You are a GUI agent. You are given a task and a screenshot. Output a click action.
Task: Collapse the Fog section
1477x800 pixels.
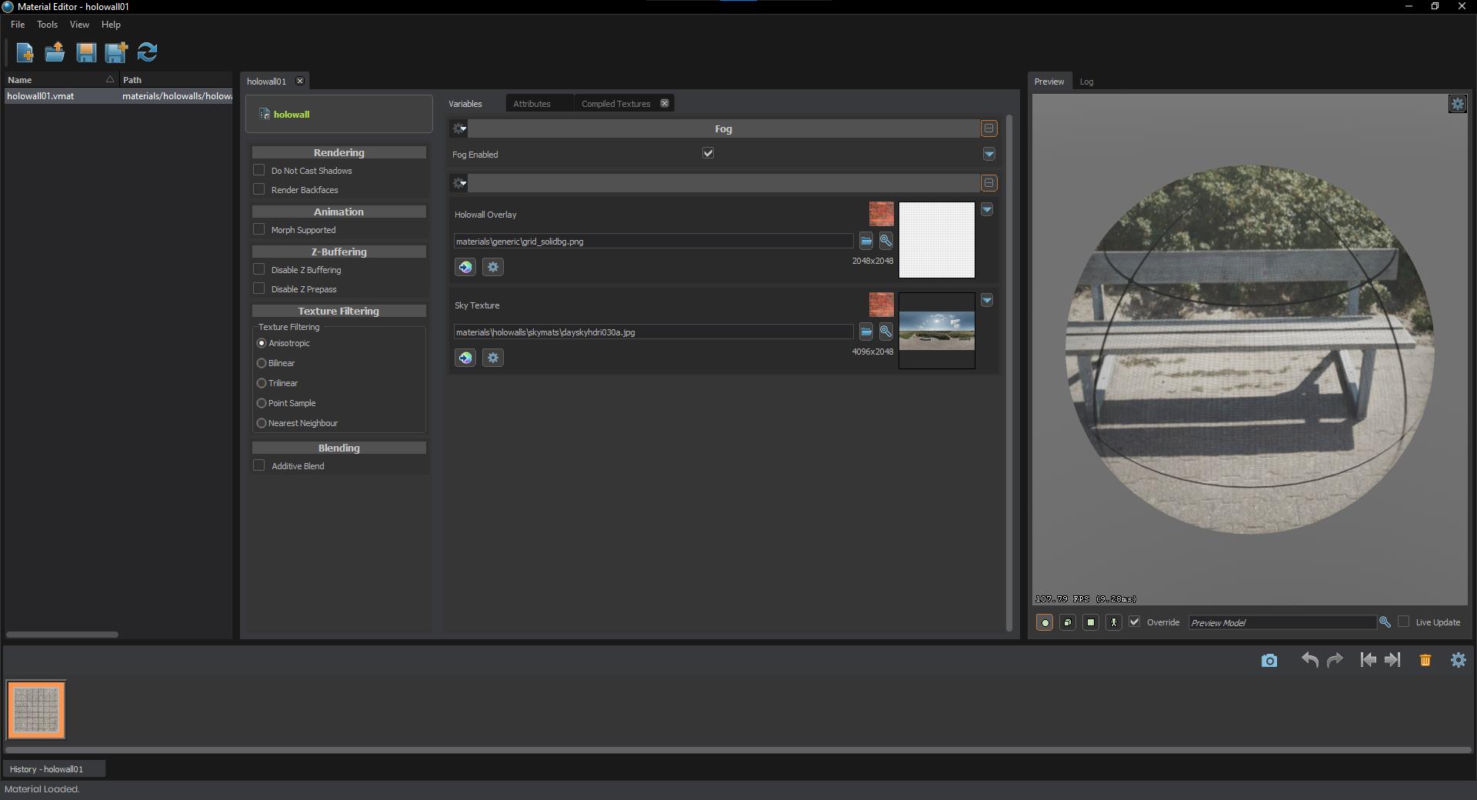coord(989,128)
